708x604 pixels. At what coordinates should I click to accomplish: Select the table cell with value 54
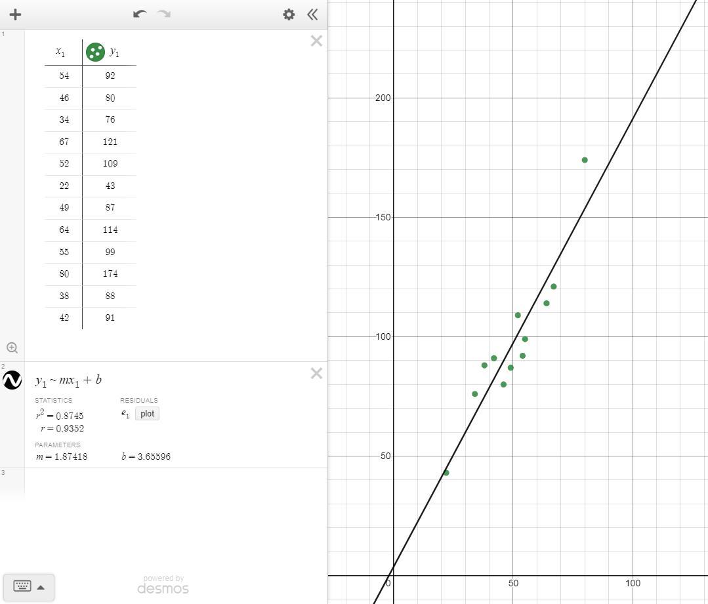64,76
